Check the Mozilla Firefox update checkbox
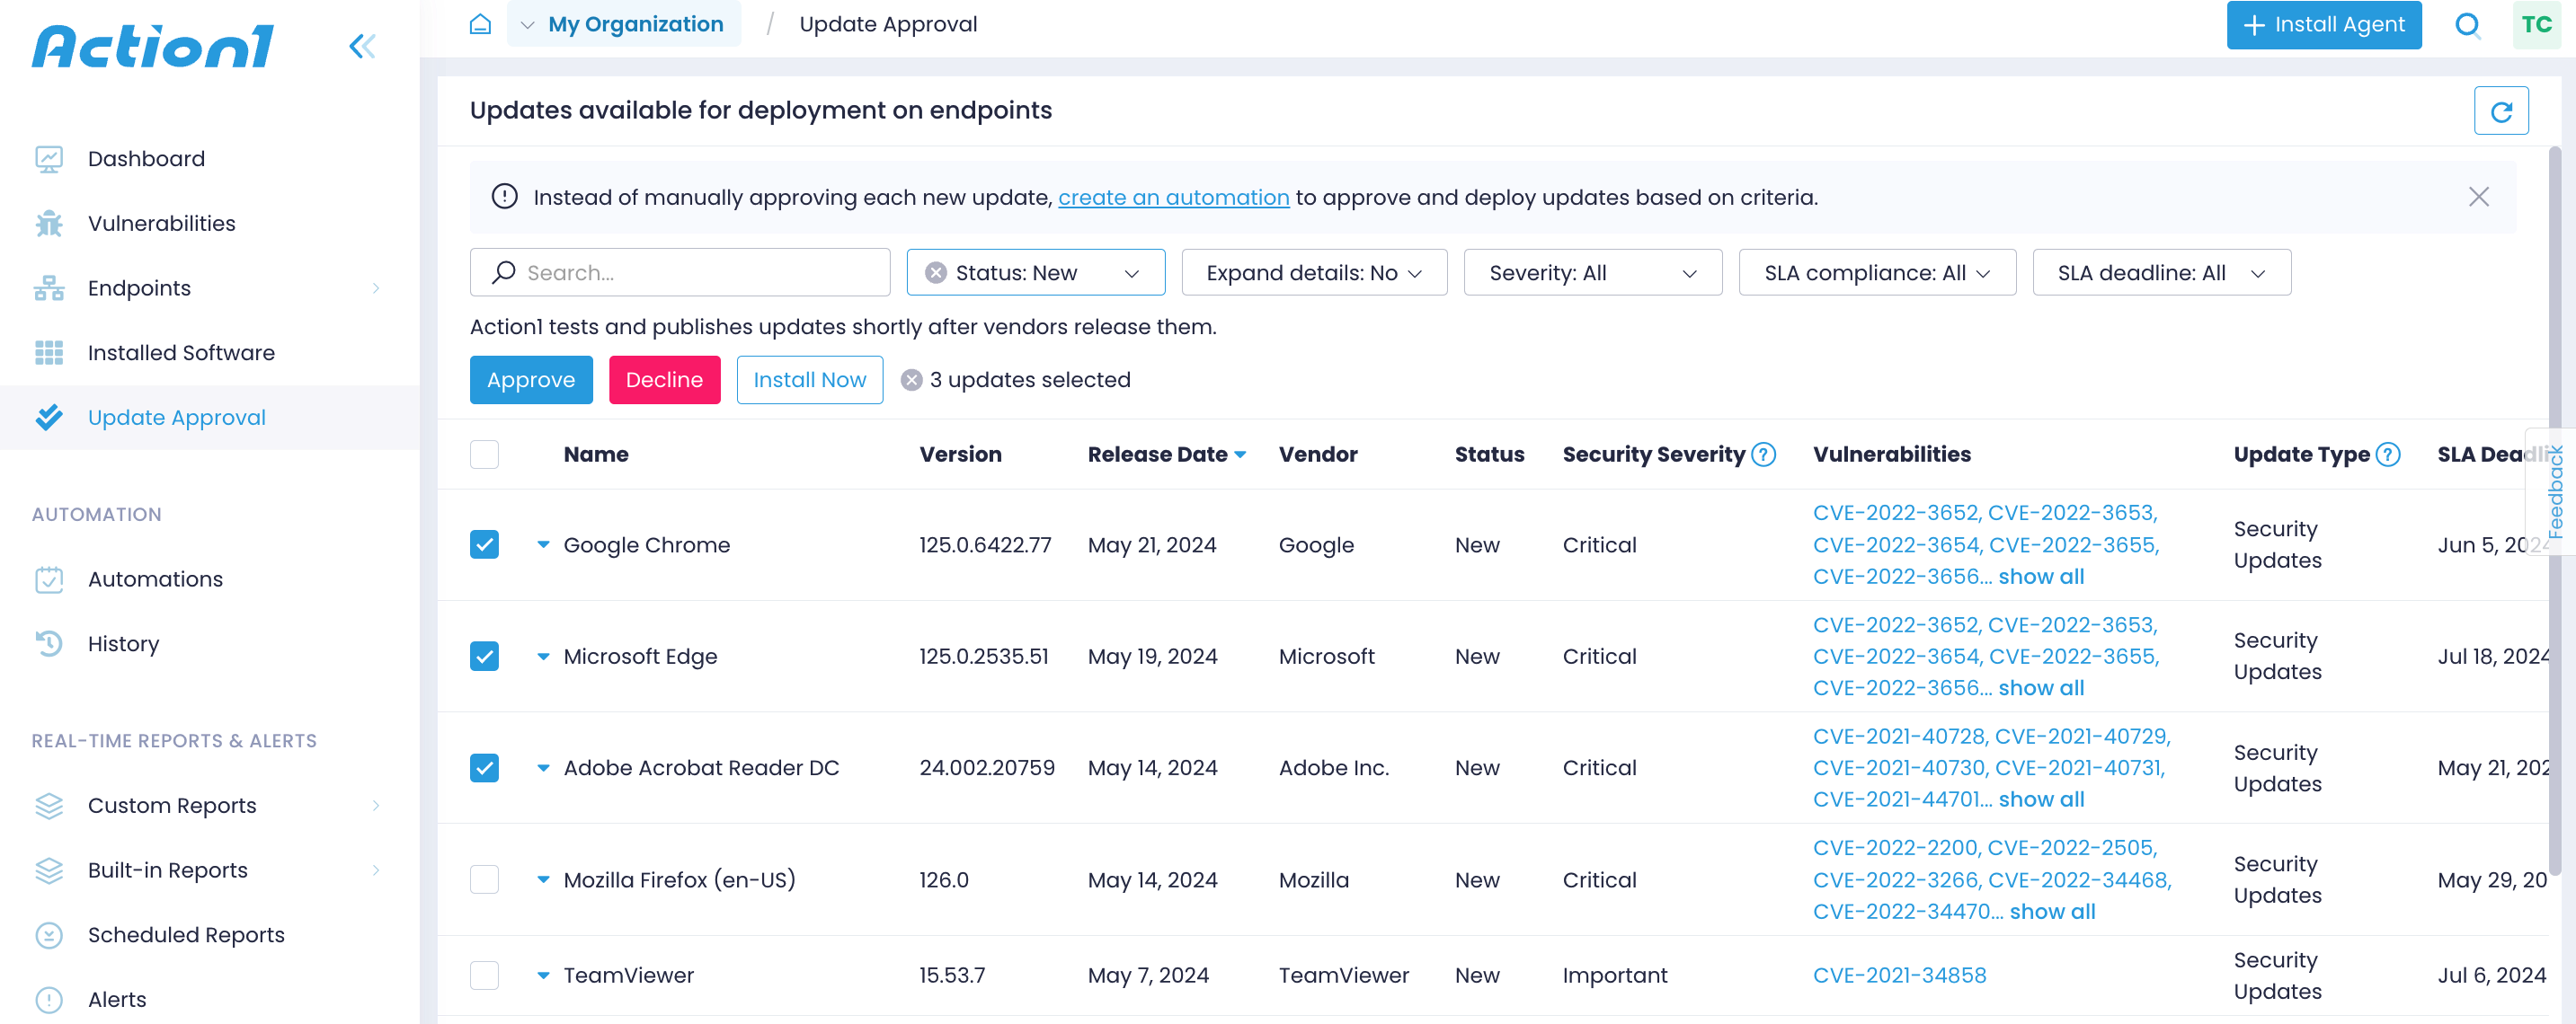The image size is (2576, 1024). (484, 879)
